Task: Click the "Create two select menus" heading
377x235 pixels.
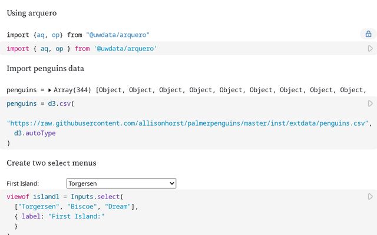Action: pyautogui.click(x=51, y=162)
